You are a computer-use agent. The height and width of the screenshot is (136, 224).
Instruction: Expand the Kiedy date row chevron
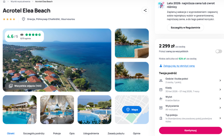(220, 89)
